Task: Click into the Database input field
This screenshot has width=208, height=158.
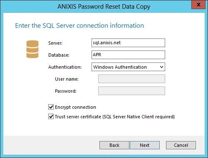Action: tap(128, 55)
